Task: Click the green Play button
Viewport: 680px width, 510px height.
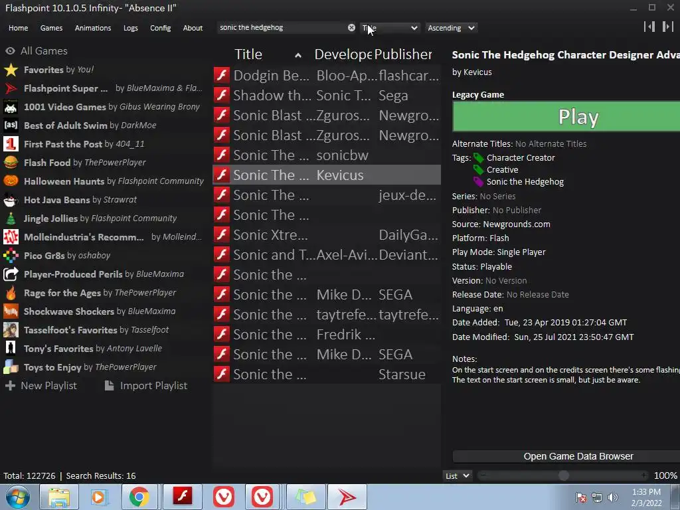Action: pos(566,117)
